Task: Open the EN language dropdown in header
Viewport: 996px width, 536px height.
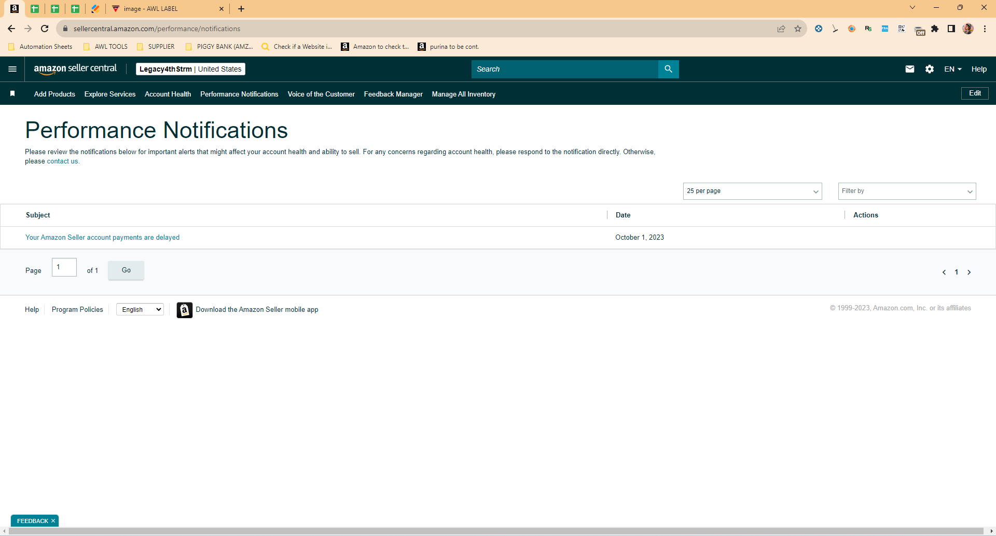Action: point(953,69)
